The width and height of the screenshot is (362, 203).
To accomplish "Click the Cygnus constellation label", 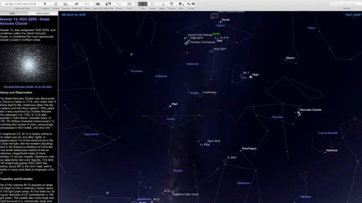I will [220, 25].
